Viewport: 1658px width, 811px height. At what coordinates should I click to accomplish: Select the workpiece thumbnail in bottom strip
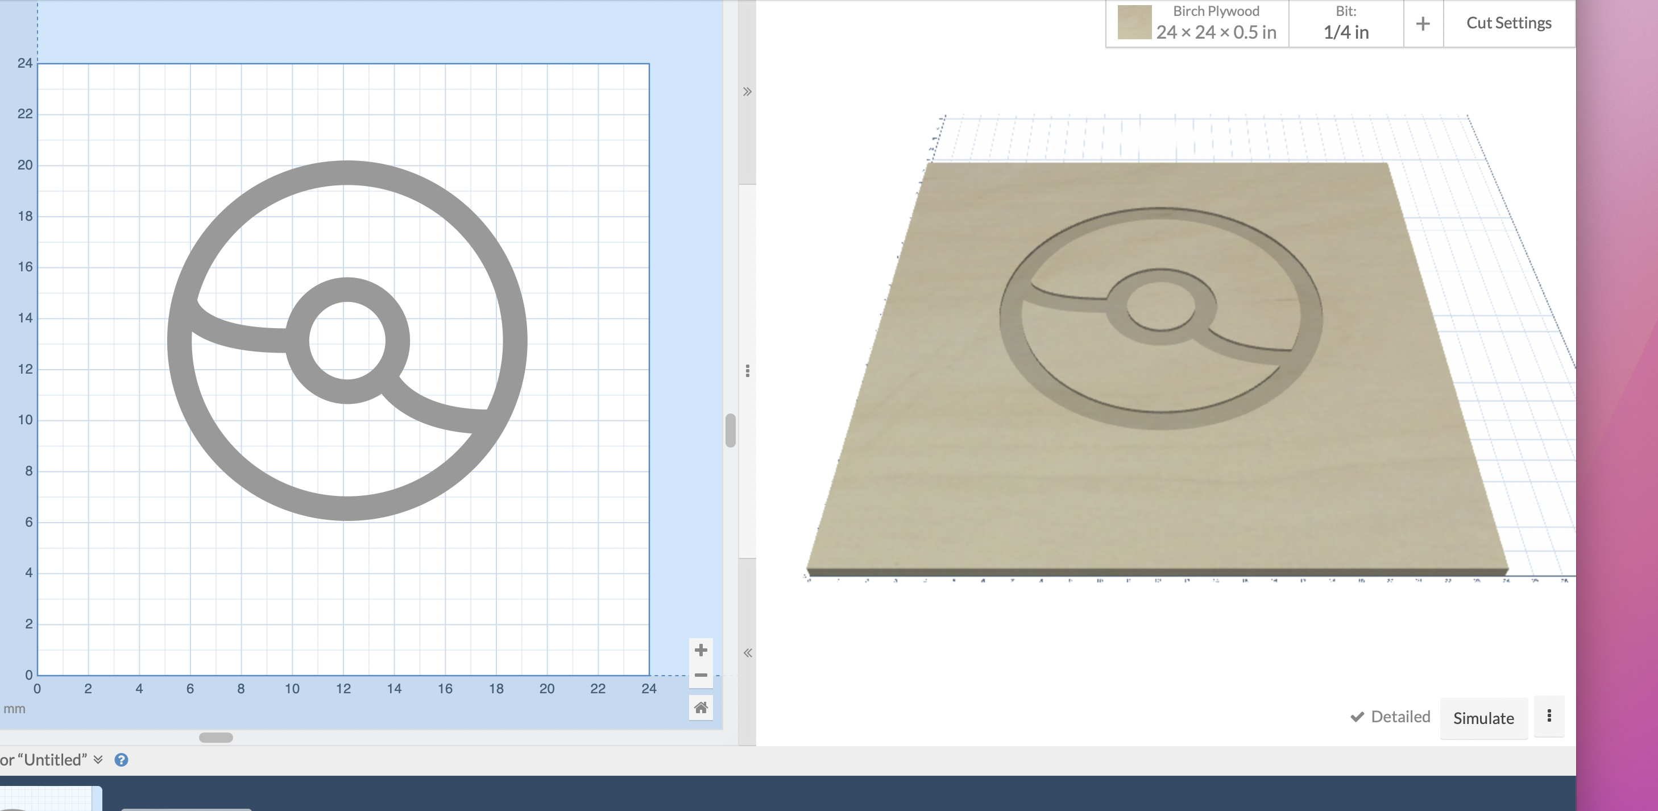tap(50, 798)
